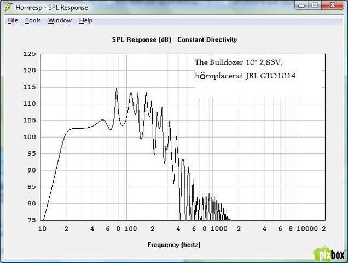Click the 90 value on the dB axis

click(32, 170)
